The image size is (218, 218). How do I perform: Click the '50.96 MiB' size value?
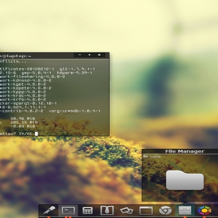click(x=23, y=118)
